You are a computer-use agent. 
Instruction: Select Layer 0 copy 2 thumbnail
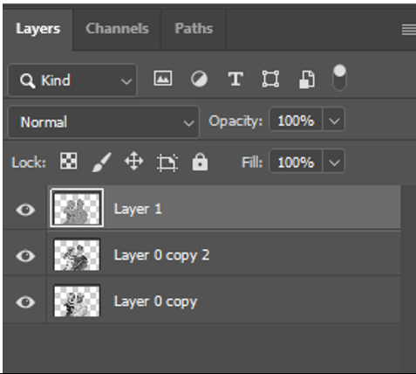(x=77, y=254)
